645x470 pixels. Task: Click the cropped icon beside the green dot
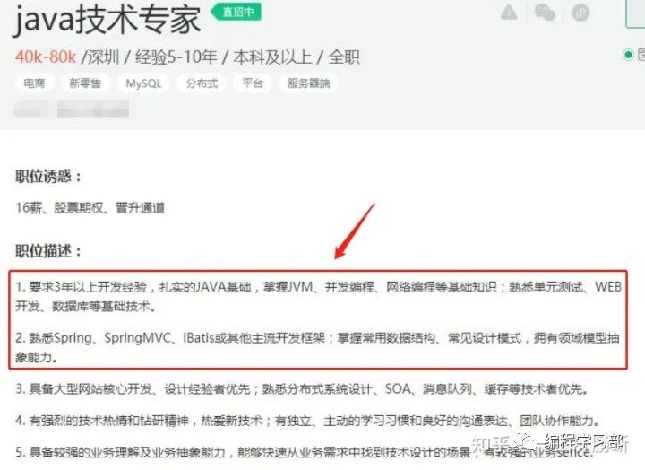tap(641, 55)
